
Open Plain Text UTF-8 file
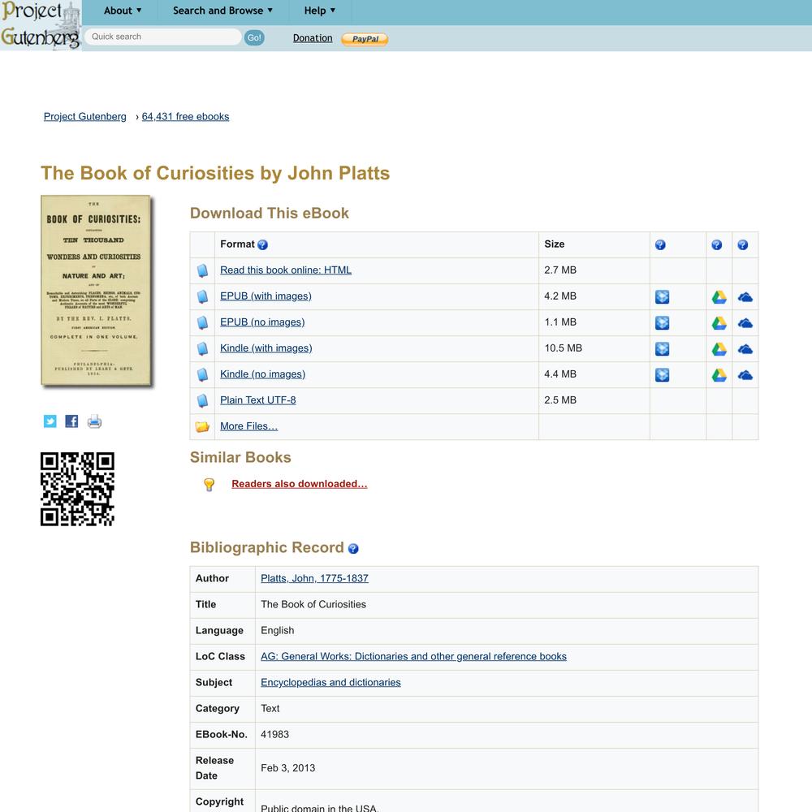(x=258, y=400)
